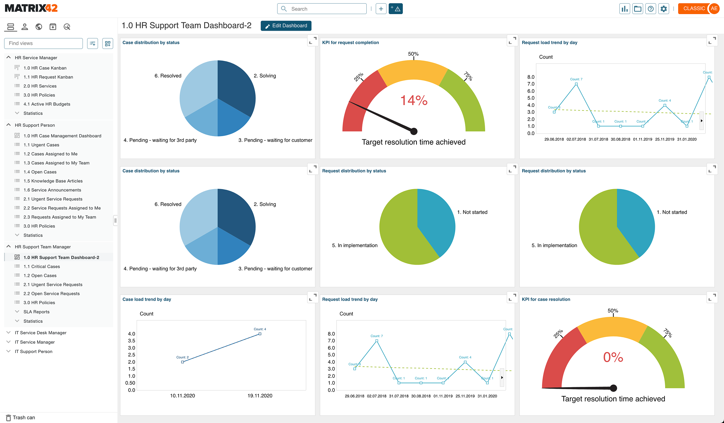Image resolution: width=724 pixels, height=423 pixels.
Task: Click the Find views input field
Action: [x=43, y=43]
